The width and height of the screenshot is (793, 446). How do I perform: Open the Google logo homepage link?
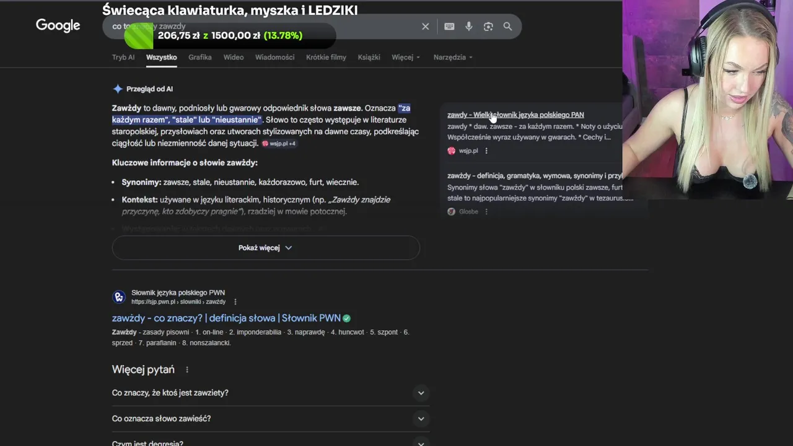(58, 25)
